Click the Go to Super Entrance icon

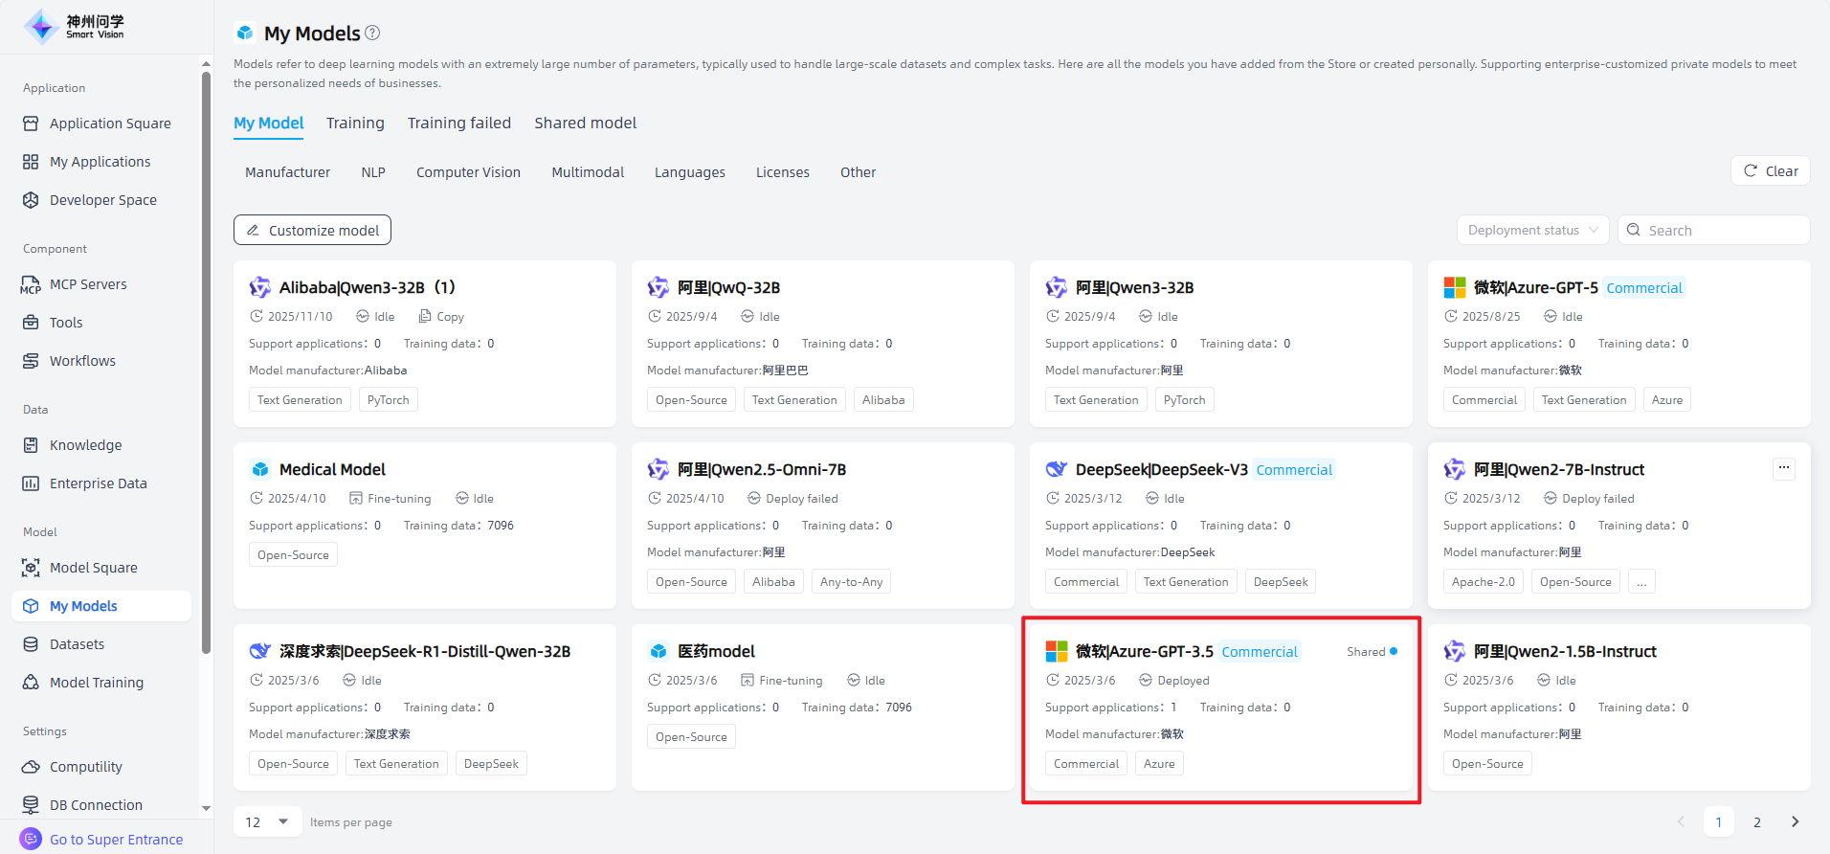click(x=31, y=839)
